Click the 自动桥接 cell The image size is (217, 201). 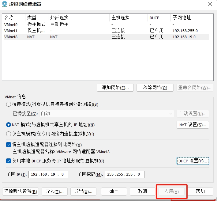pyautogui.click(x=59, y=25)
